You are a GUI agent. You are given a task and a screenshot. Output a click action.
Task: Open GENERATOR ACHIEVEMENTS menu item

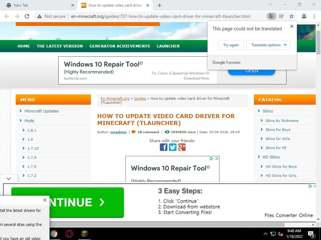click(x=120, y=46)
